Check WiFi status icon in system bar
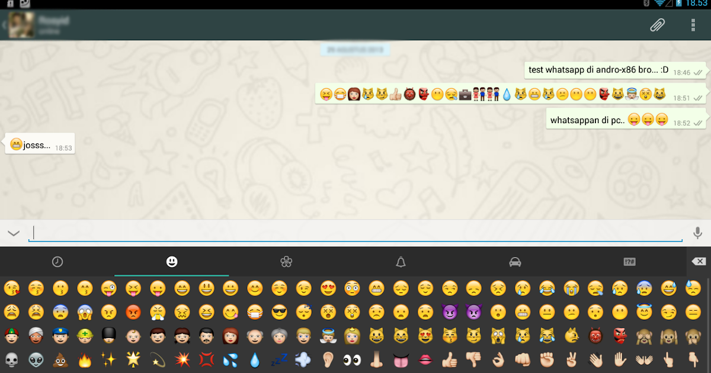This screenshot has height=373, width=711. click(659, 4)
